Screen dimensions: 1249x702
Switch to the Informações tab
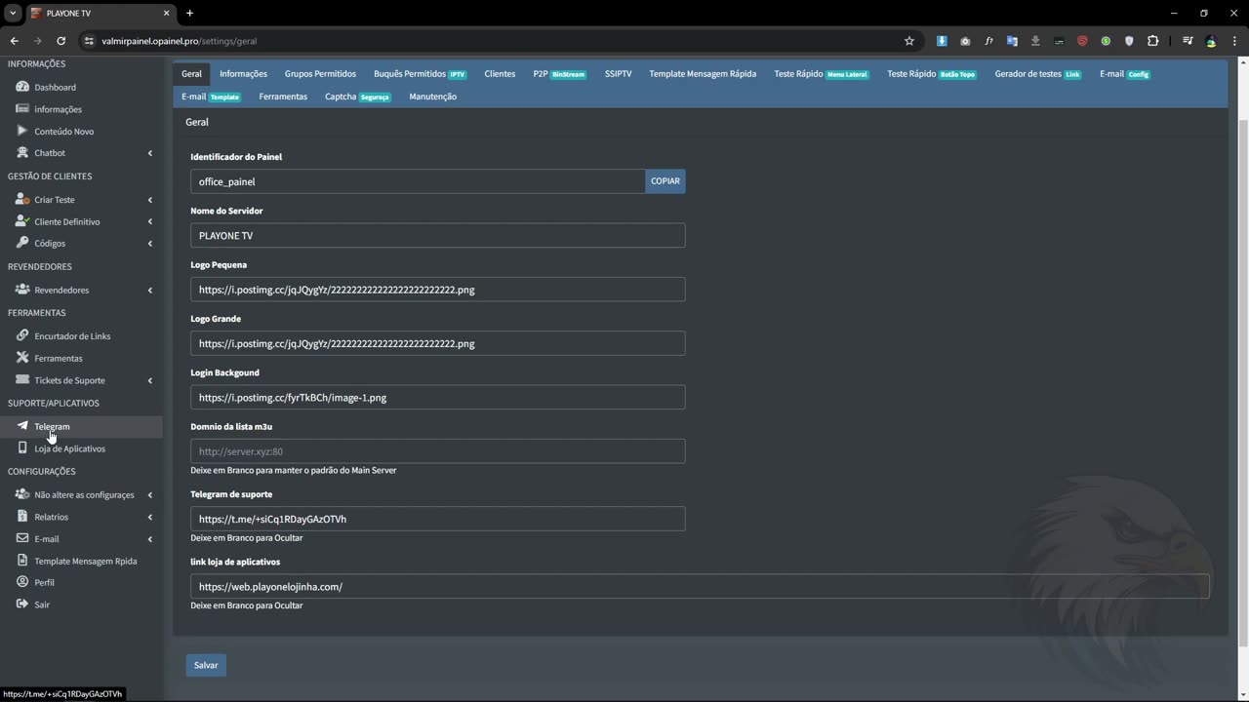(x=243, y=74)
